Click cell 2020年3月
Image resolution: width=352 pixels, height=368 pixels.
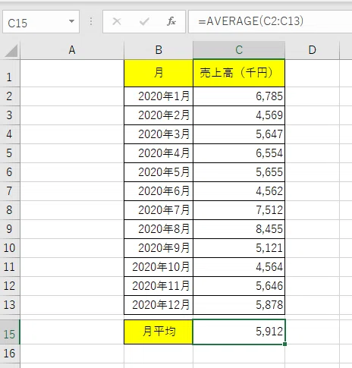[x=159, y=134]
